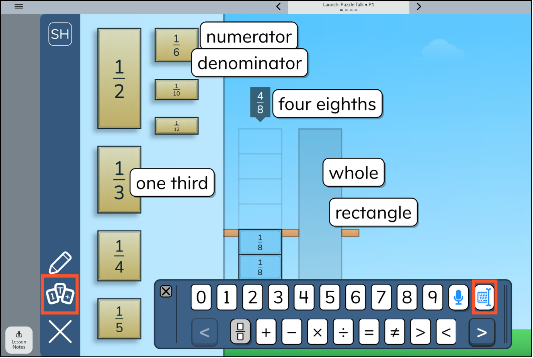533x358 pixels.
Task: Select the pencil drawing tool
Action: point(60,262)
